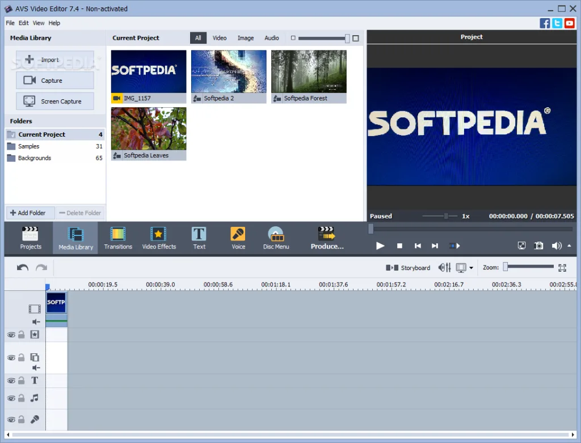Open the Voice recording panel

point(238,238)
